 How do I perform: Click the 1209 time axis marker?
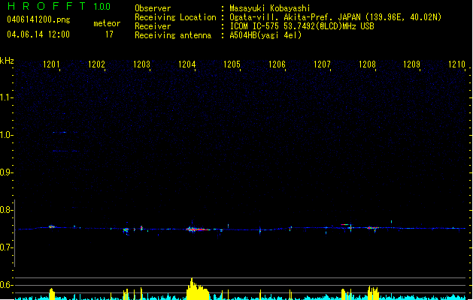pyautogui.click(x=412, y=64)
